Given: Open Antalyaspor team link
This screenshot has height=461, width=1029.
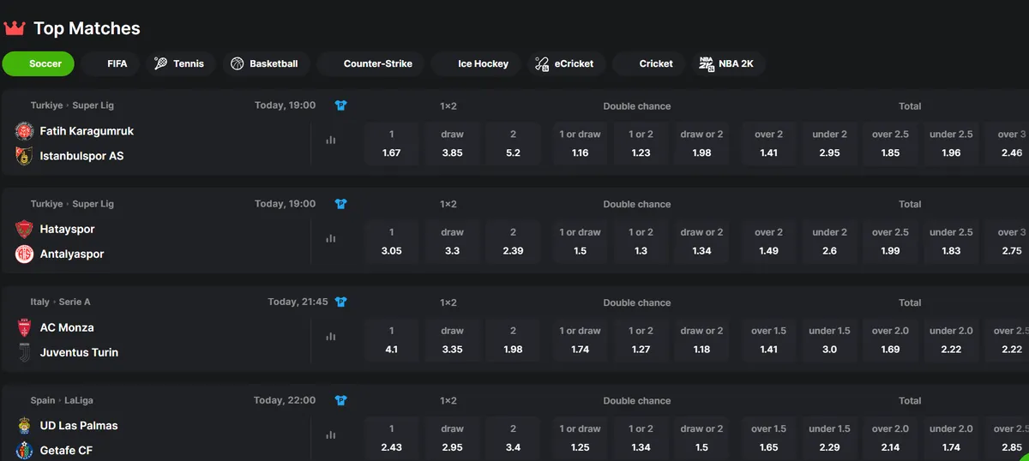Looking at the screenshot, I should coord(72,254).
